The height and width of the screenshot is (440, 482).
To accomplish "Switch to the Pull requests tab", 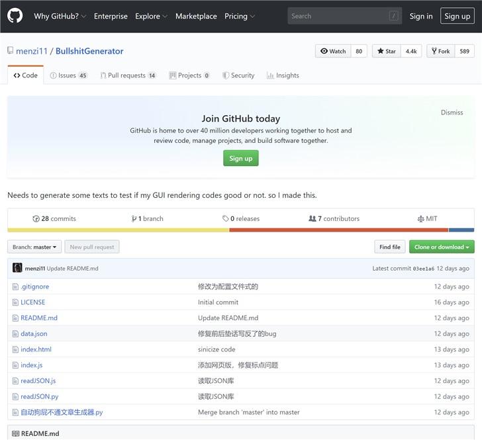I will point(128,75).
